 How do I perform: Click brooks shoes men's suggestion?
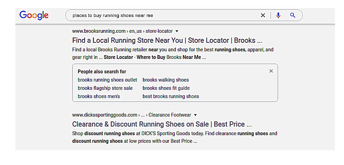(x=99, y=96)
